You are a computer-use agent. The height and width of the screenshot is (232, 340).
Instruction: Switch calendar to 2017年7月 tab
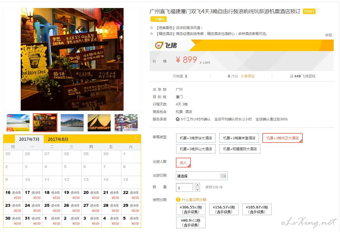29,139
